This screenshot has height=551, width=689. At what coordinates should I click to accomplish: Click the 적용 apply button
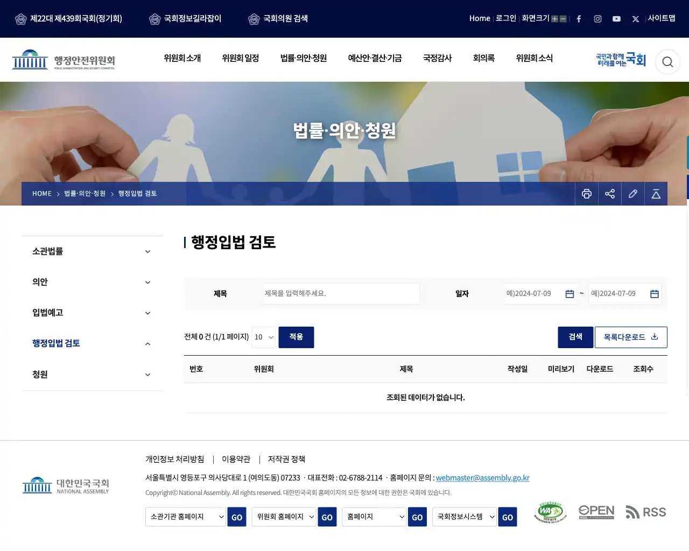tap(296, 337)
